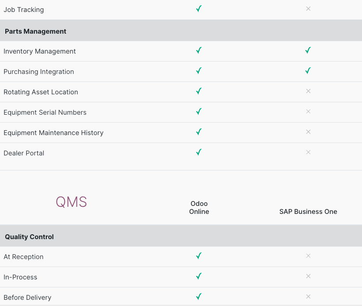Screen dimensions: 362x306
Task: Click SAP cross for Dealer Portal
Action: tap(308, 152)
